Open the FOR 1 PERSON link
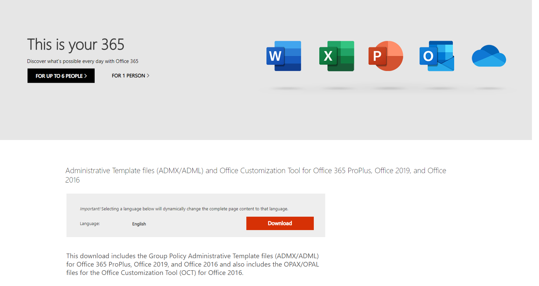539x286 pixels. (x=128, y=76)
